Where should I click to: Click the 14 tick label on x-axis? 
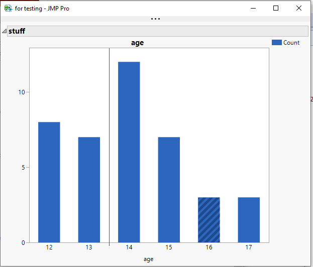(129, 247)
